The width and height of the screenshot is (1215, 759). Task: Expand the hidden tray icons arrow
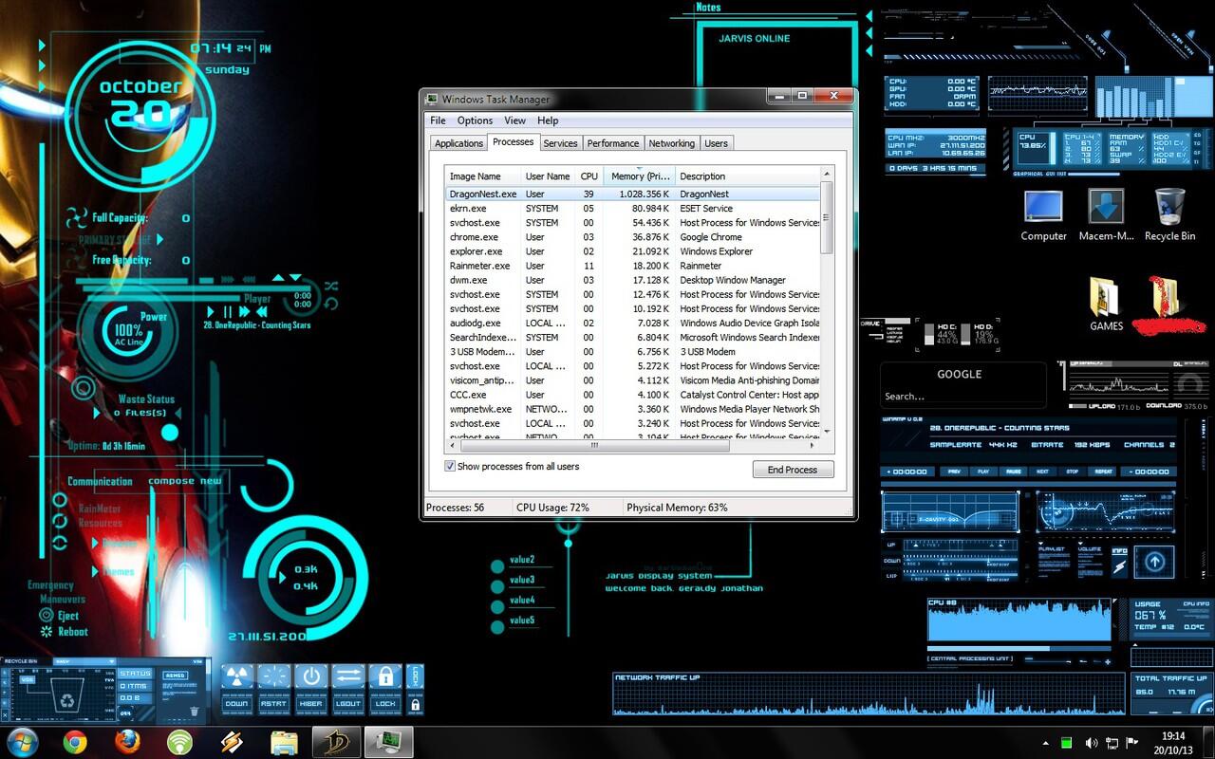click(1046, 743)
